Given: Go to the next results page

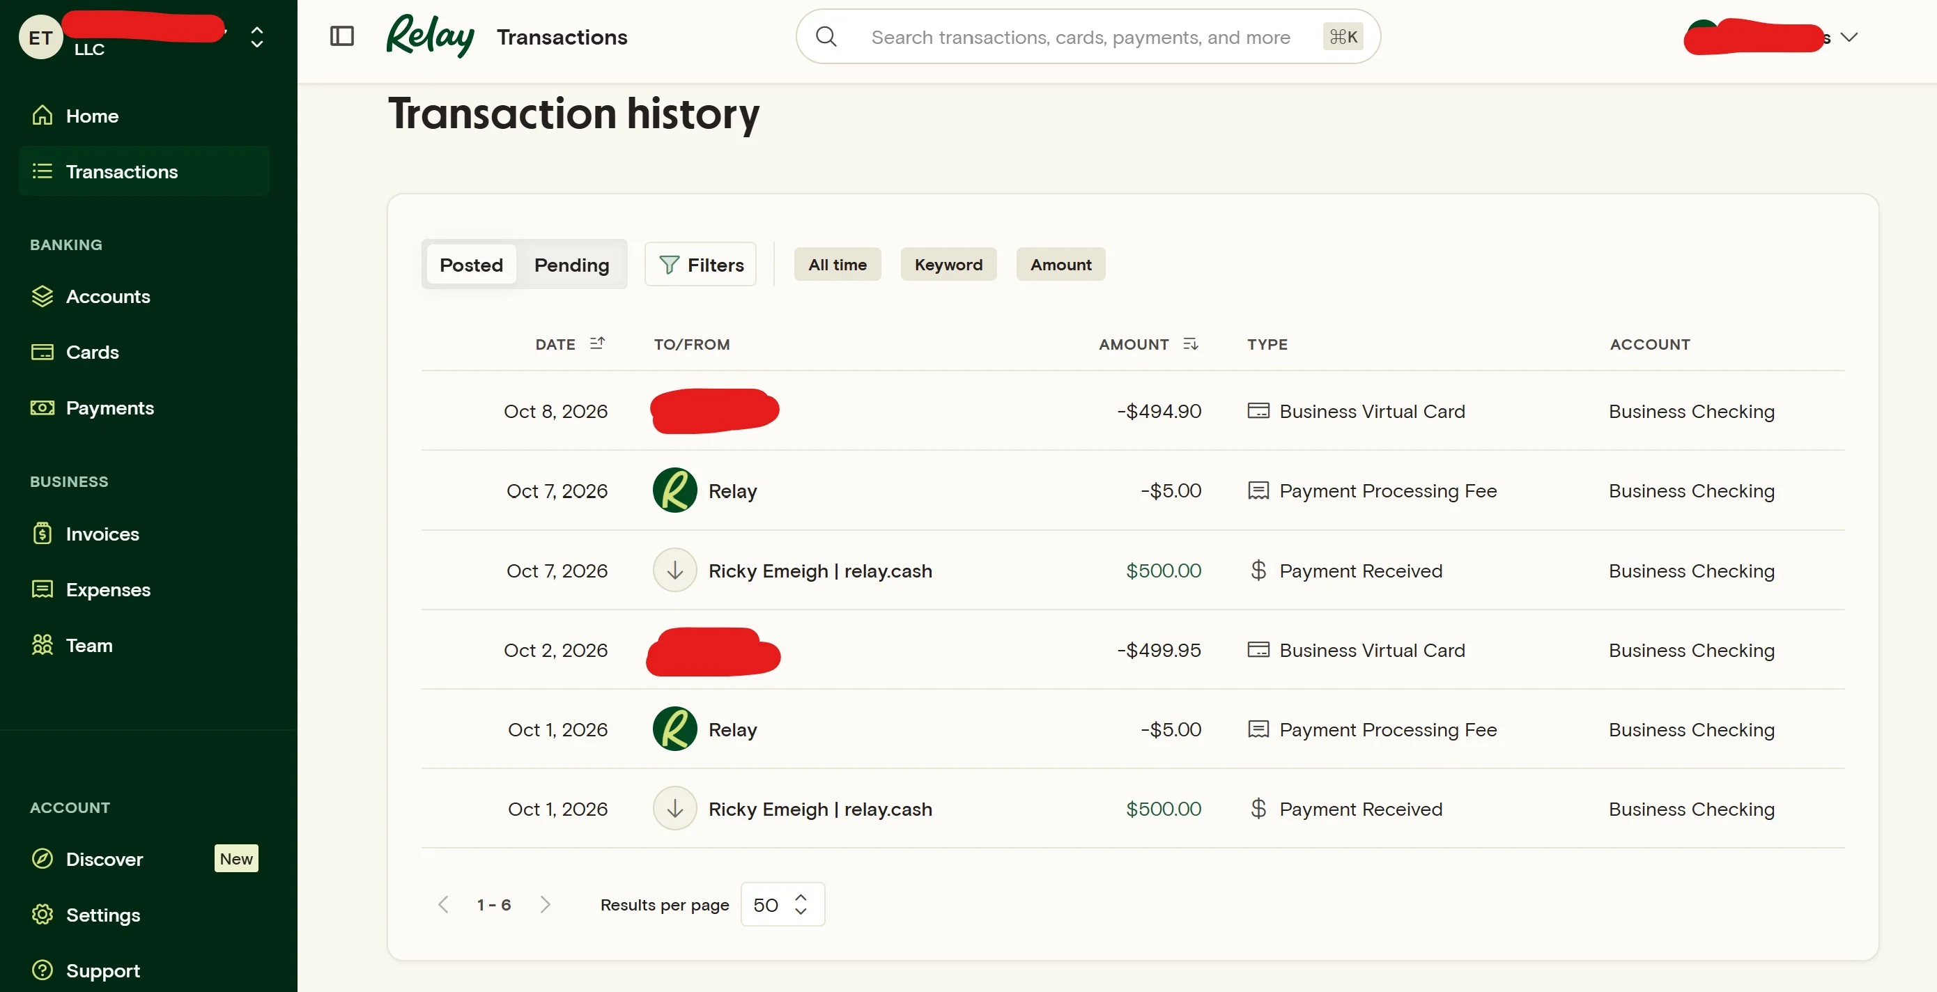Looking at the screenshot, I should click(x=545, y=904).
